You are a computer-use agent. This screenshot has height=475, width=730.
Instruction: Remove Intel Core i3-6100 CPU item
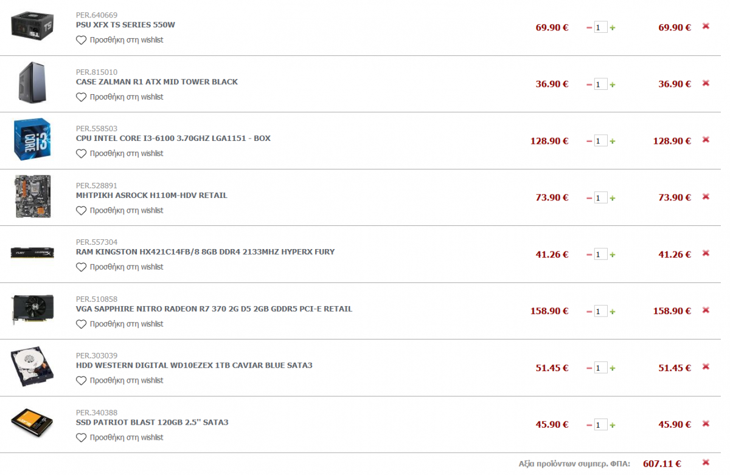[x=706, y=140]
